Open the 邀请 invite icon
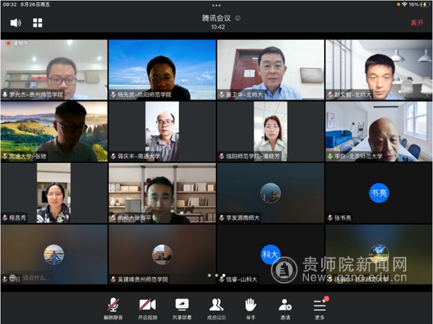Image resolution: width=433 pixels, height=324 pixels. [285, 308]
